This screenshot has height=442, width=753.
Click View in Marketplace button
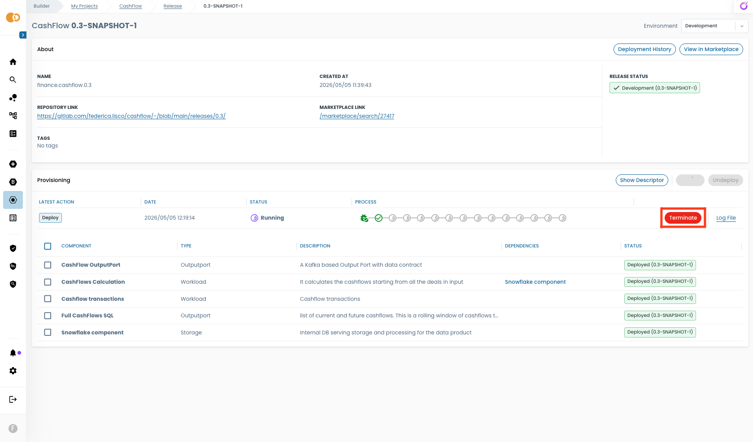click(711, 49)
